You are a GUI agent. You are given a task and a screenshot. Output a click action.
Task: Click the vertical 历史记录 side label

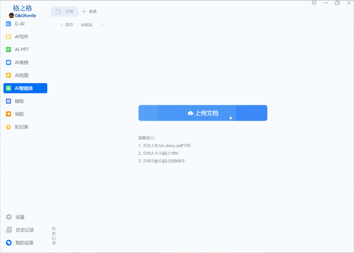[54, 236]
